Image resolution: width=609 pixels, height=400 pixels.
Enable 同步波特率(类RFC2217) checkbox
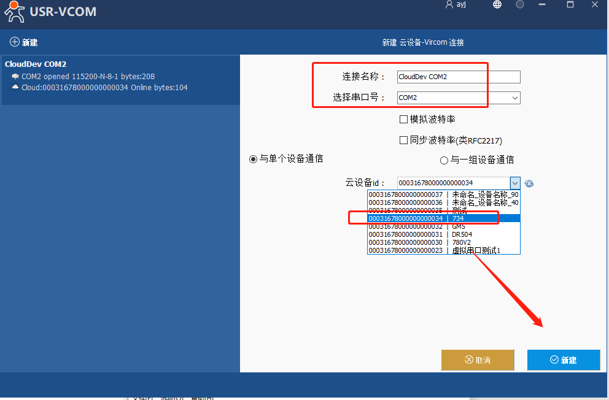403,140
